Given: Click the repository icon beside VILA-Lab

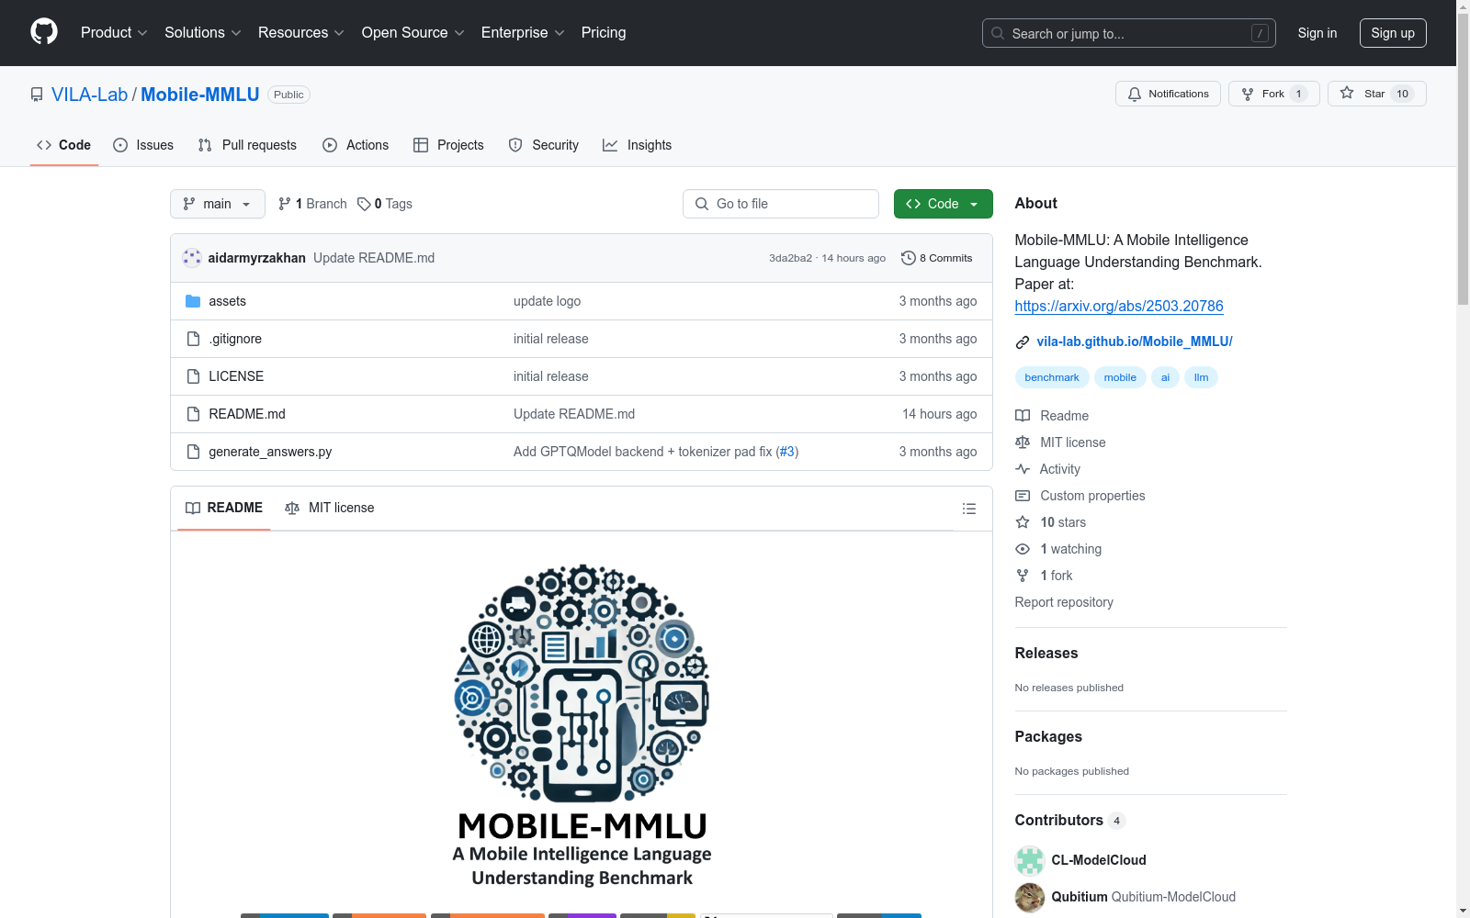Looking at the screenshot, I should 37,95.
